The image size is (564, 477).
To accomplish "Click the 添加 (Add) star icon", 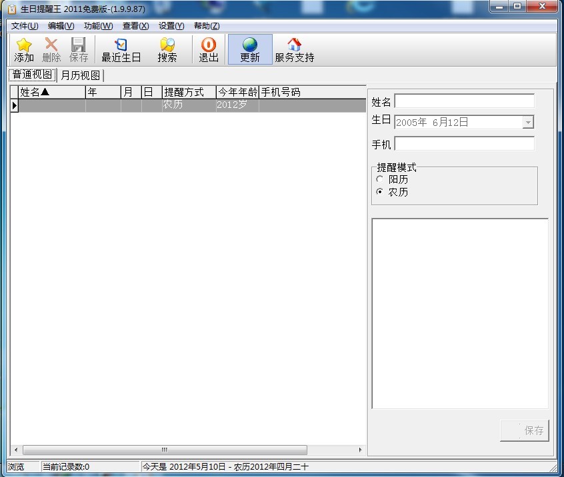I will pyautogui.click(x=24, y=45).
